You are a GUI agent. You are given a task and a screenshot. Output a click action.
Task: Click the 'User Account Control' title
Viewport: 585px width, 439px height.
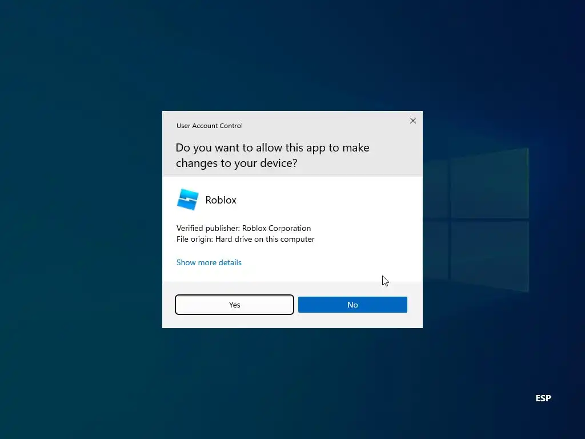click(209, 126)
